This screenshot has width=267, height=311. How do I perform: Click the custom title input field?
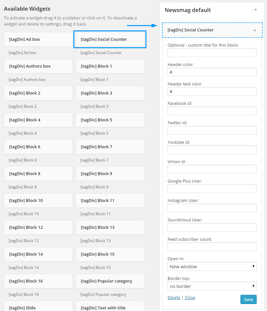pos(212,53)
